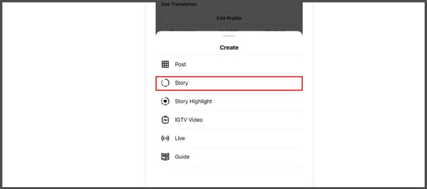Tap the Post grid icon
Image resolution: width=427 pixels, height=189 pixels.
(165, 64)
